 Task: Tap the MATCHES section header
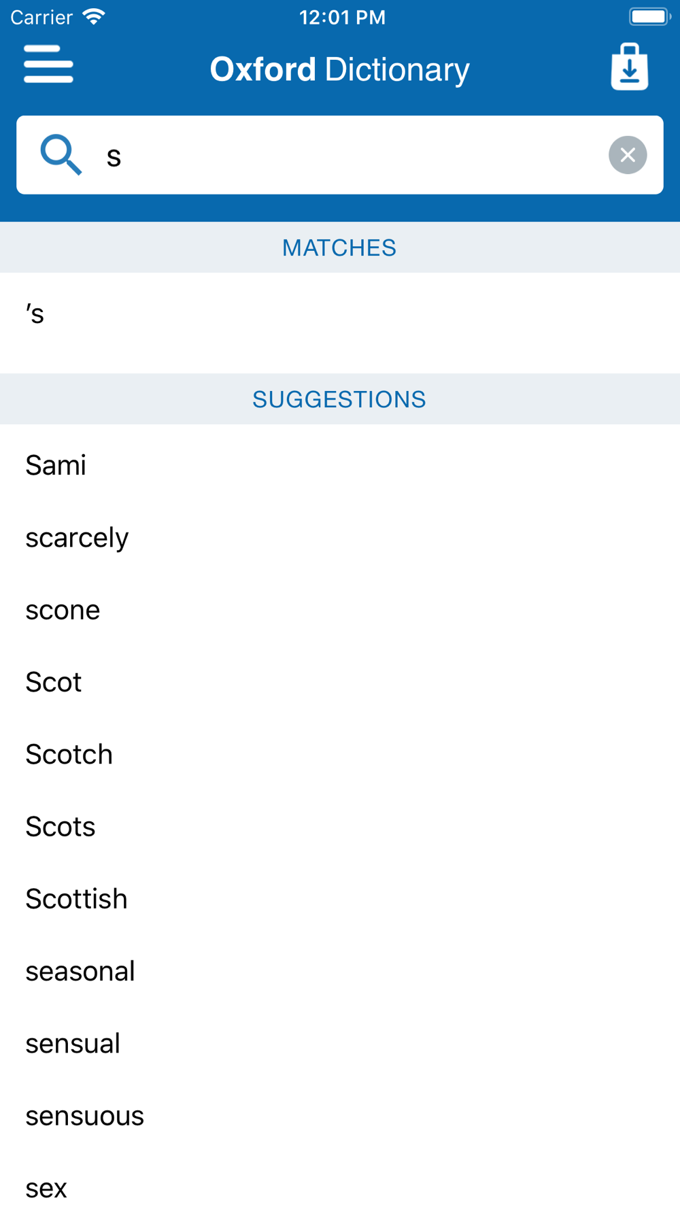[x=340, y=248]
